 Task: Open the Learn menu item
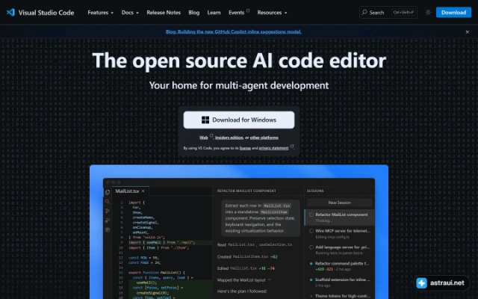(x=214, y=13)
